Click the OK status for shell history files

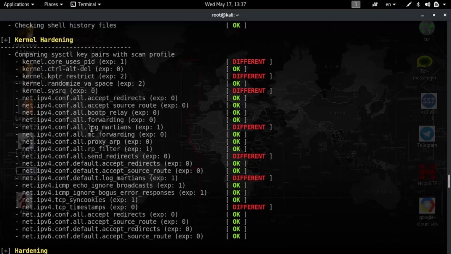point(236,25)
